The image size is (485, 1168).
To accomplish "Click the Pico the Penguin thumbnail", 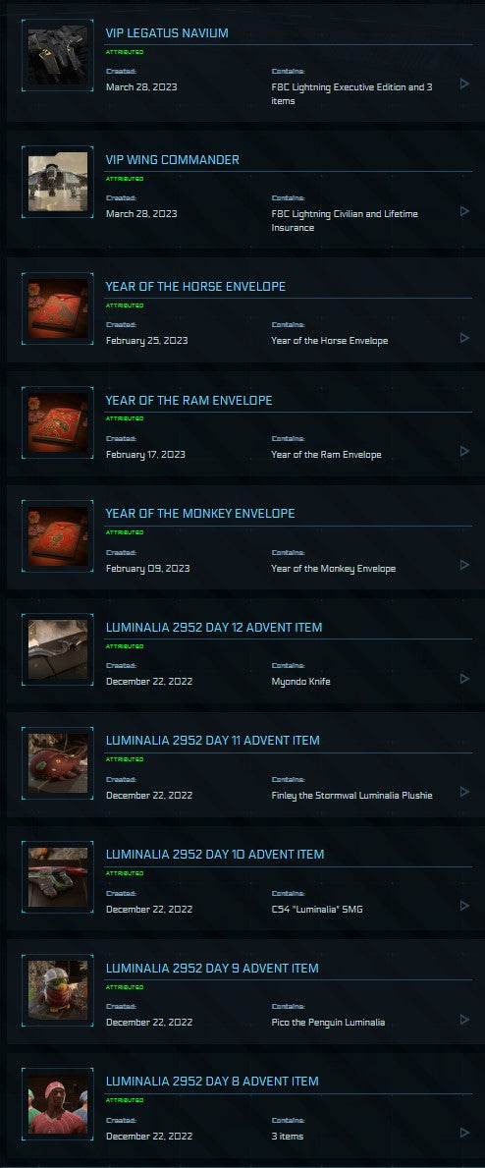I will pyautogui.click(x=58, y=990).
